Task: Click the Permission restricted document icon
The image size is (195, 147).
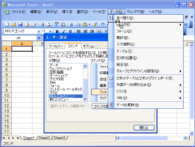Action: (27, 24)
